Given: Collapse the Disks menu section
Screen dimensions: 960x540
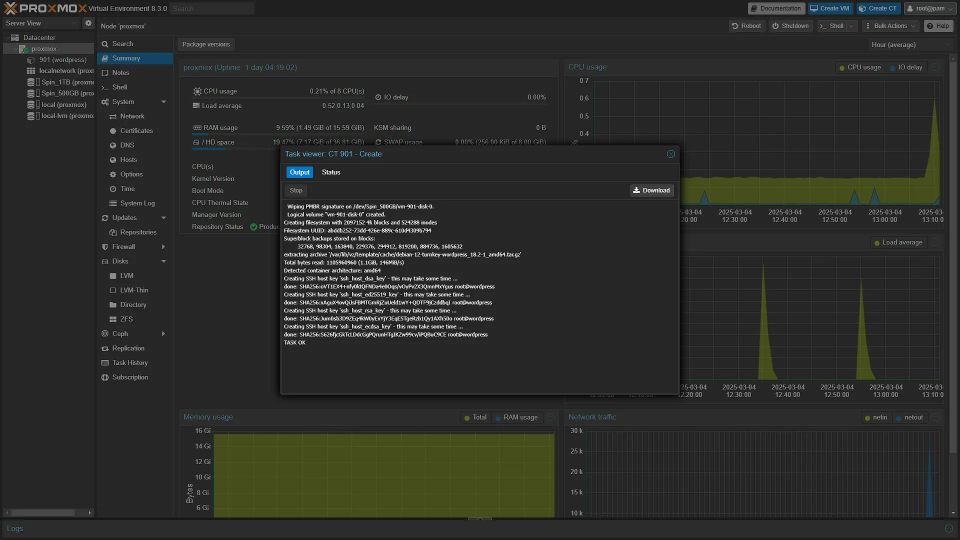Looking at the screenshot, I should tap(163, 261).
